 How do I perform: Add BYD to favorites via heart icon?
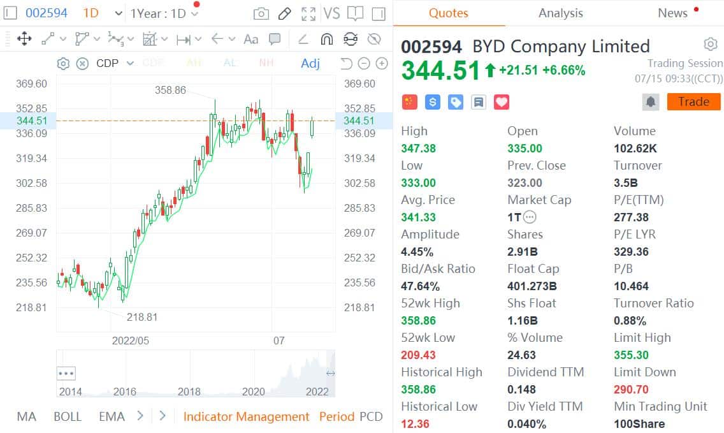pyautogui.click(x=501, y=101)
